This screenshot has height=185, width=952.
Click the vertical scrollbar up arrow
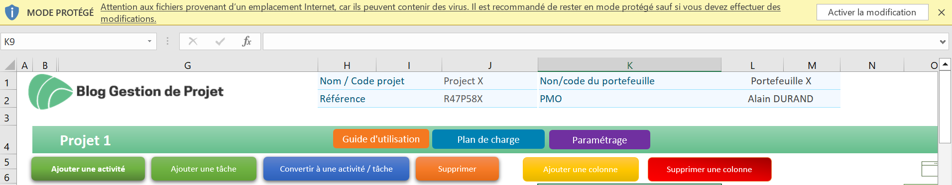945,64
